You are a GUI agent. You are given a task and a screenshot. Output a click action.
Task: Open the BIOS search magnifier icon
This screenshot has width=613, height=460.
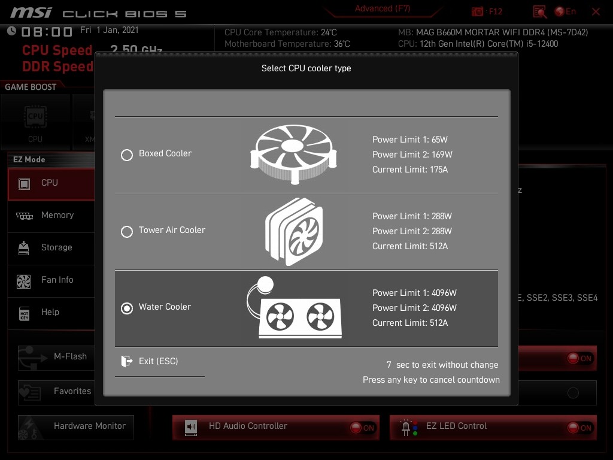click(540, 12)
